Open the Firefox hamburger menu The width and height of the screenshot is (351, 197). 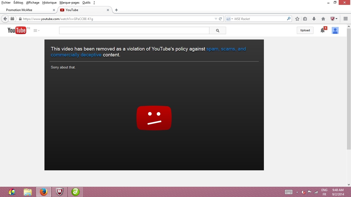pyautogui.click(x=346, y=19)
